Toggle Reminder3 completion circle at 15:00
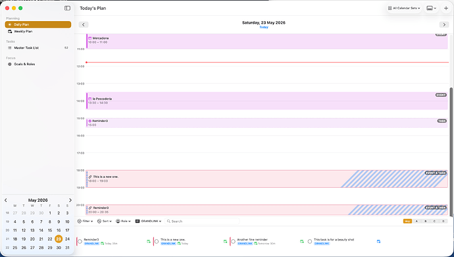Viewport: 454px width, 257px height. tap(89, 121)
